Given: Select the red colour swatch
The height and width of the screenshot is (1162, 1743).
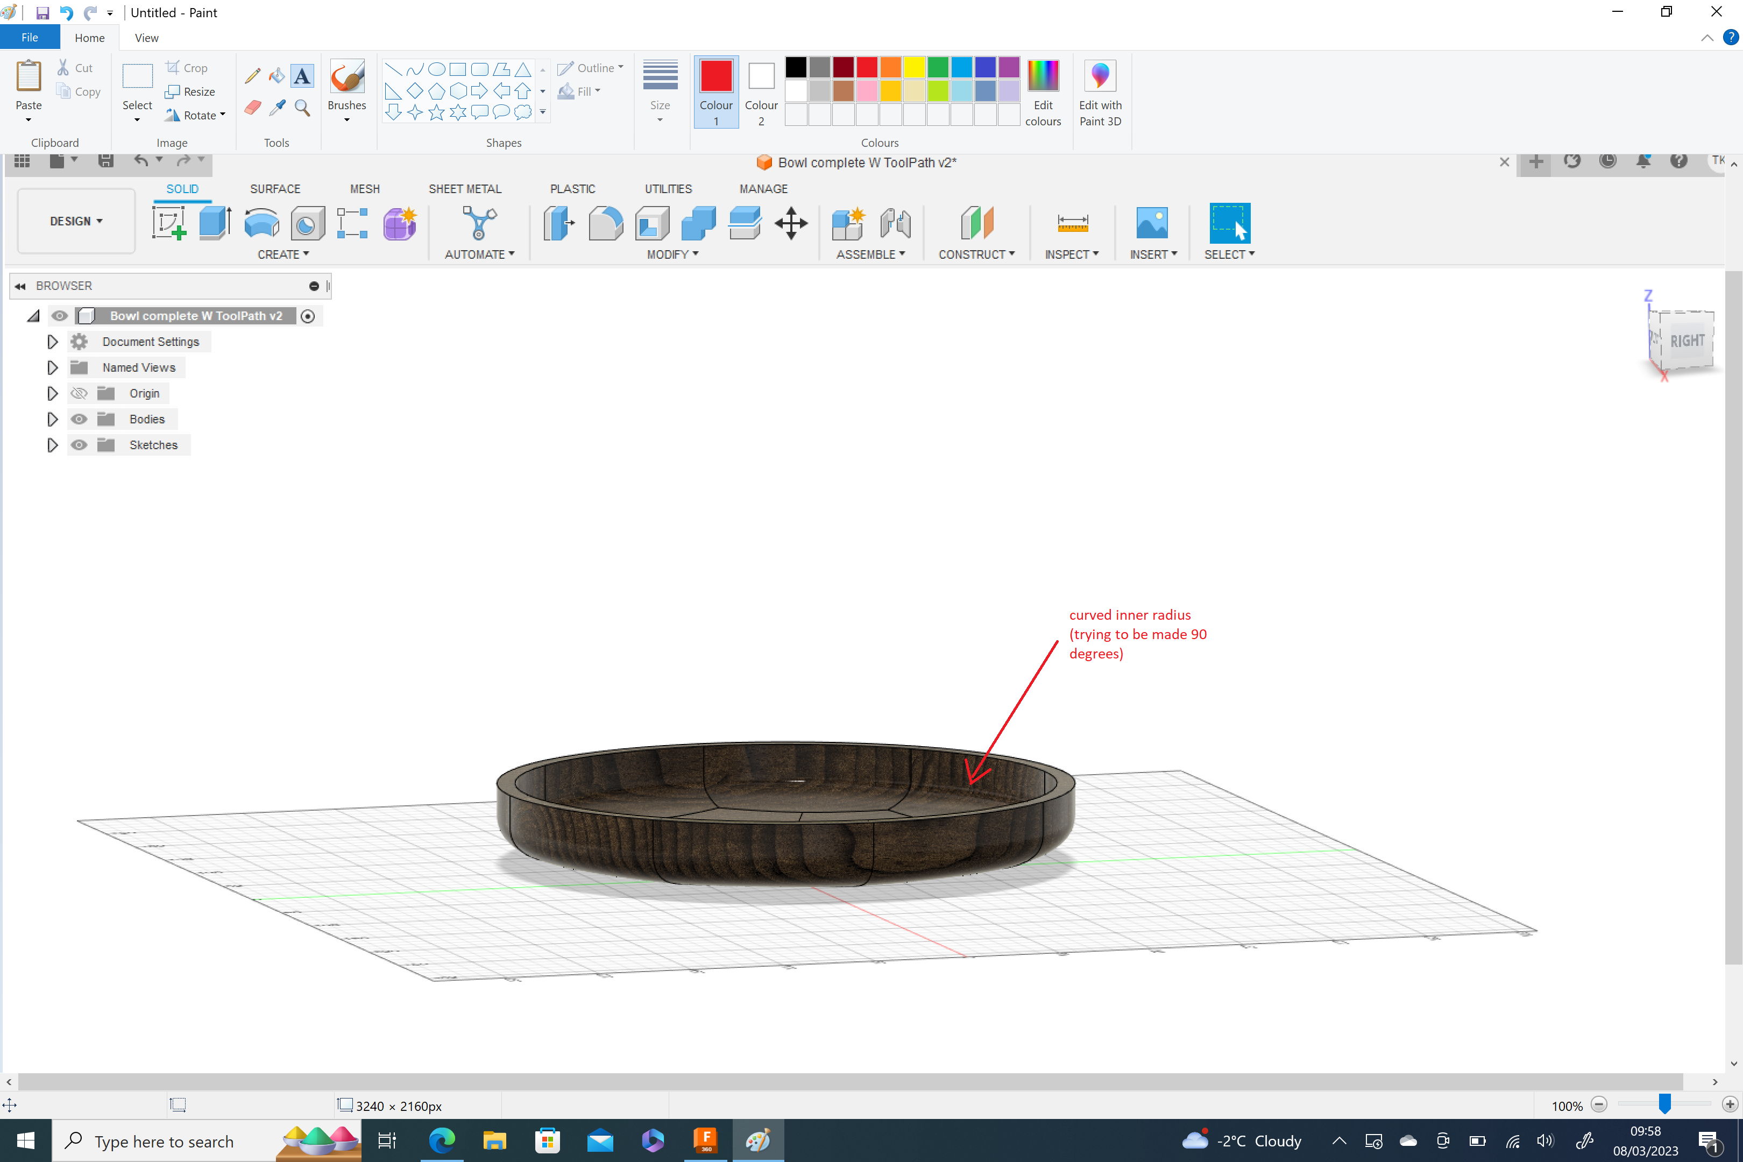Looking at the screenshot, I should pos(867,66).
